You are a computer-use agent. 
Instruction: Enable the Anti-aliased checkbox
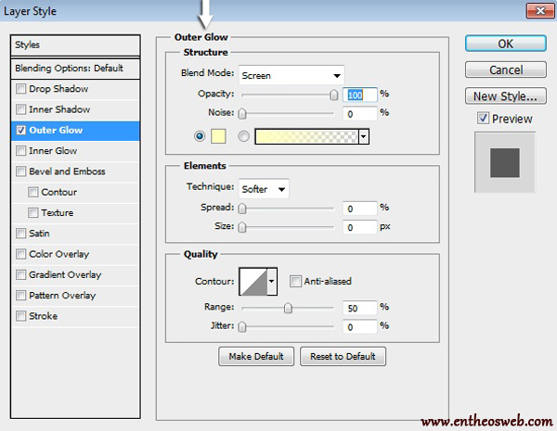[296, 281]
